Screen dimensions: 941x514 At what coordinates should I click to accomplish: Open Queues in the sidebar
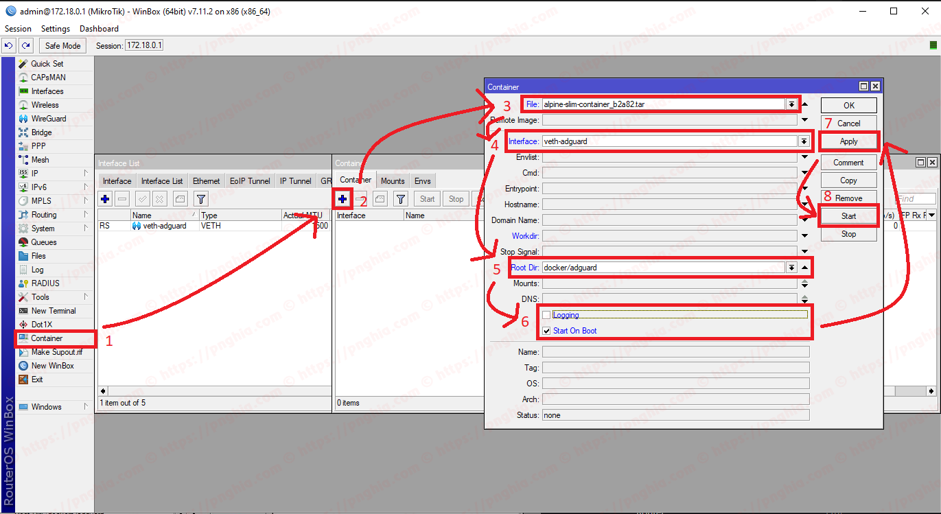tap(43, 242)
